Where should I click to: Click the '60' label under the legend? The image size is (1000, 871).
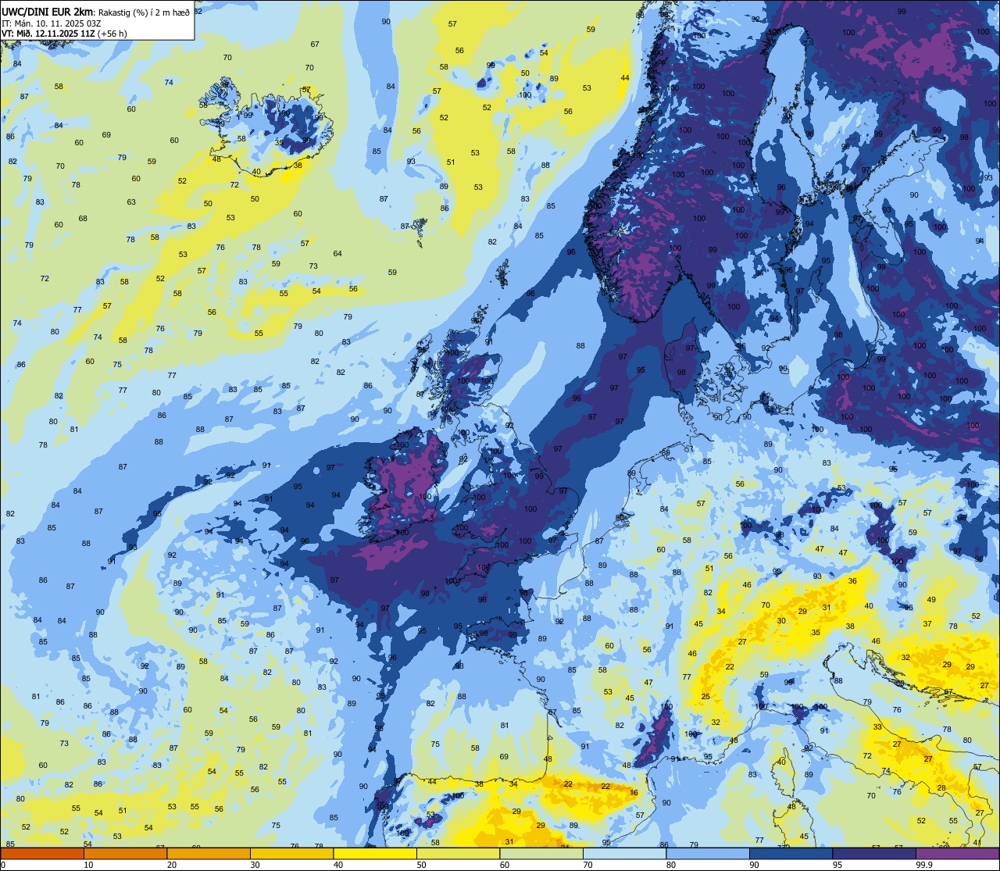point(505,865)
